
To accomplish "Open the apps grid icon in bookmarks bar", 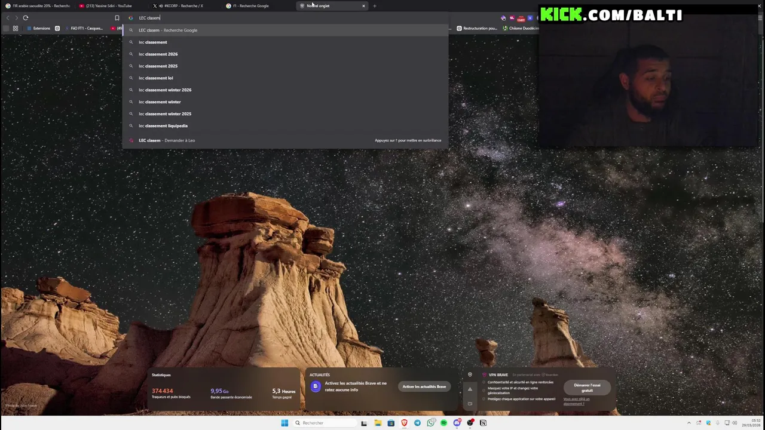I will (16, 28).
